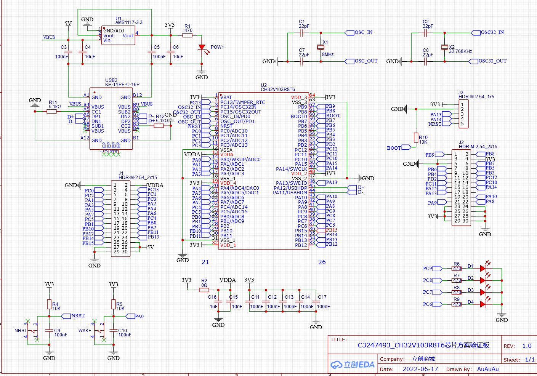
Task: Click the schematic title C3247493_CH32V103R8T6 text
Action: pos(423,345)
